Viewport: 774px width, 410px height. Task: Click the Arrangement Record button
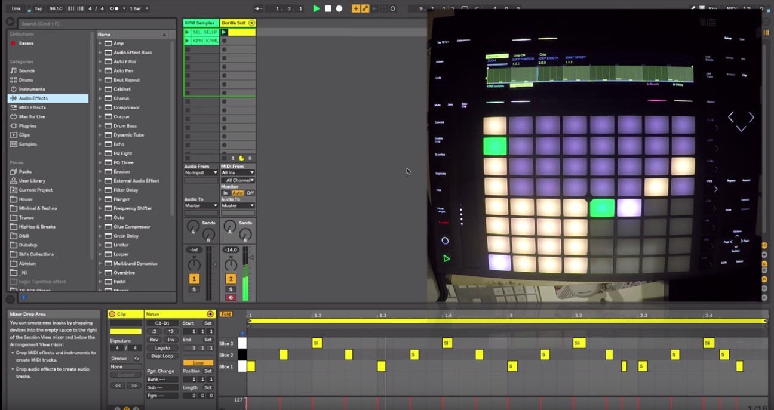(339, 8)
